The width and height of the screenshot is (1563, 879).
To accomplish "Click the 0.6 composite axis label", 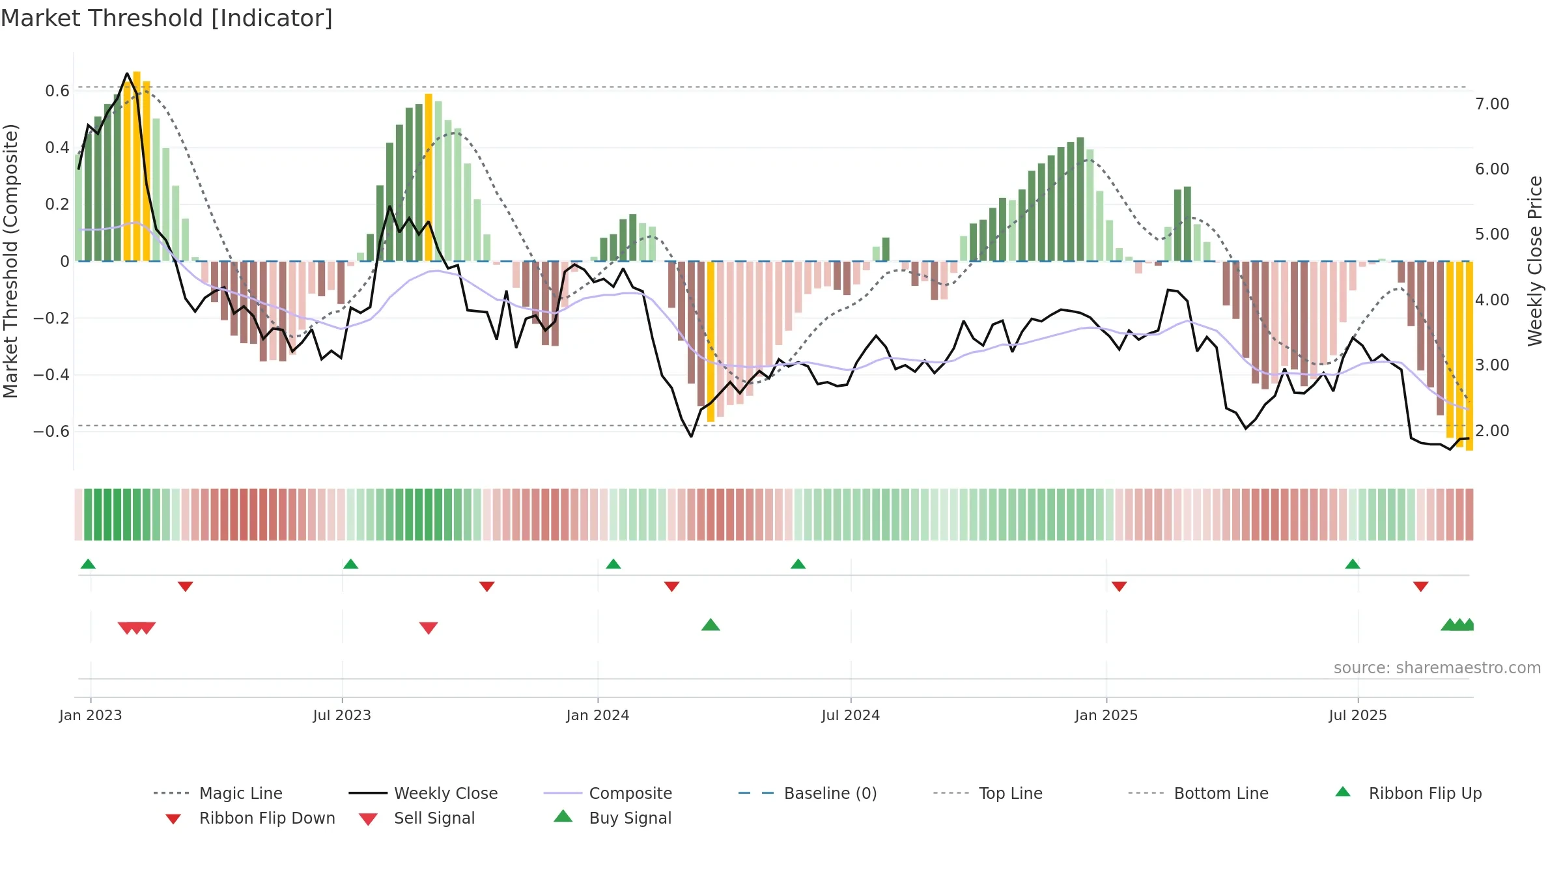I will pos(57,91).
